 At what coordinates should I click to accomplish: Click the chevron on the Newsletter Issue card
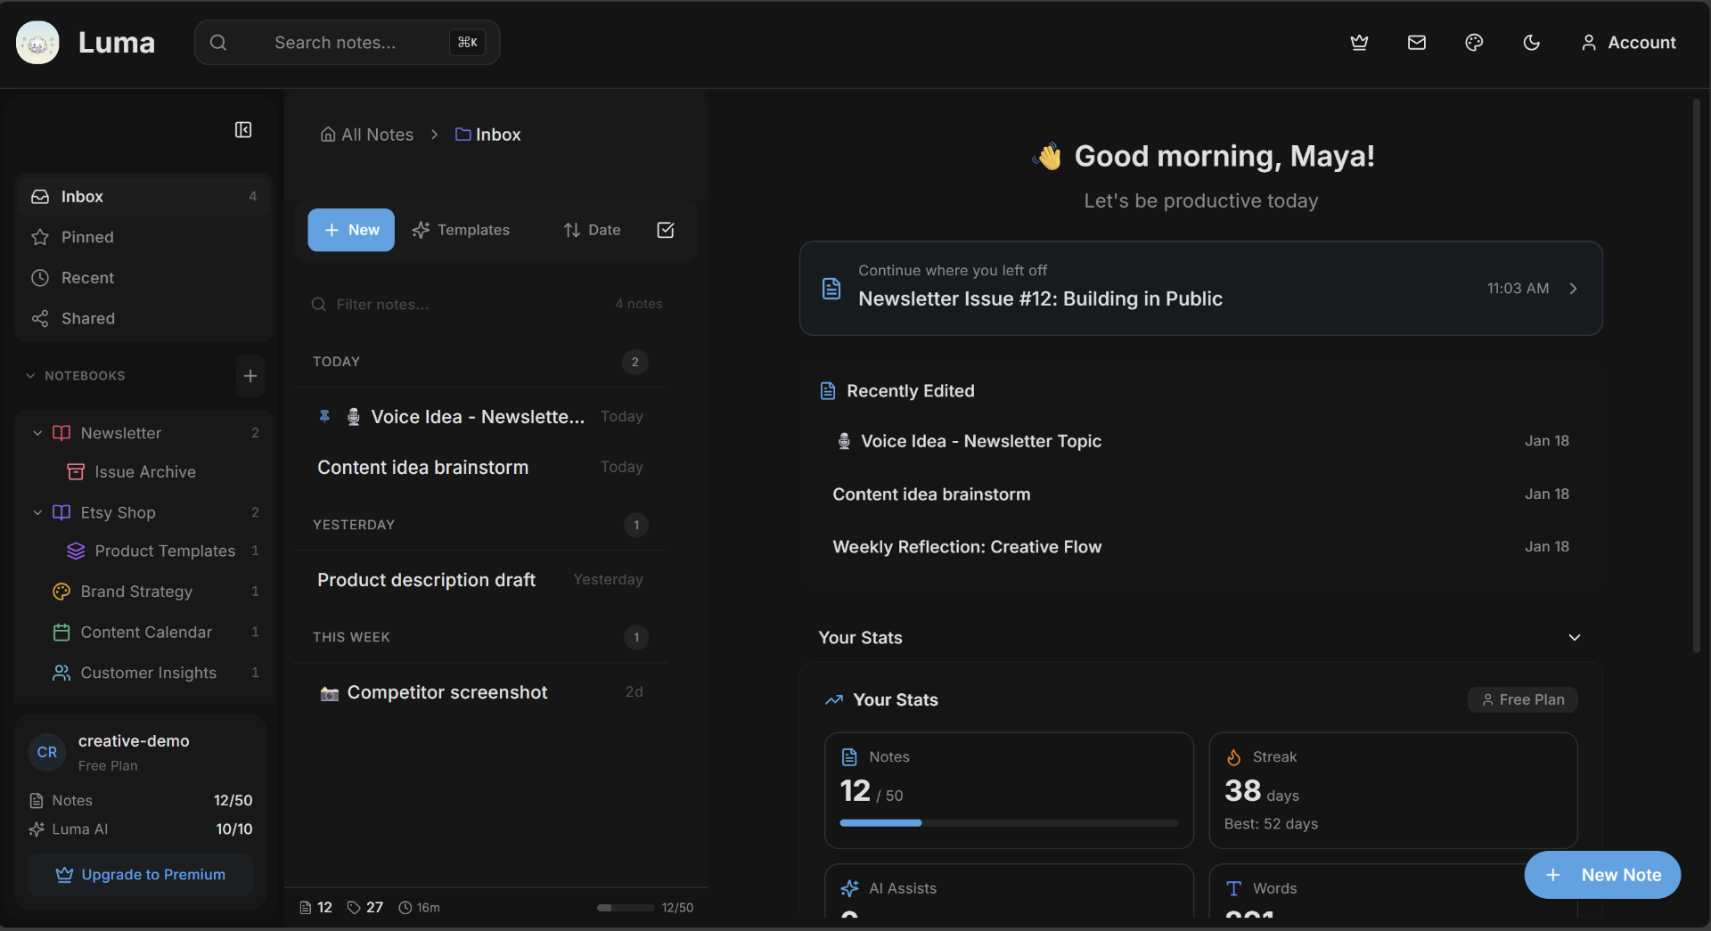click(x=1574, y=289)
